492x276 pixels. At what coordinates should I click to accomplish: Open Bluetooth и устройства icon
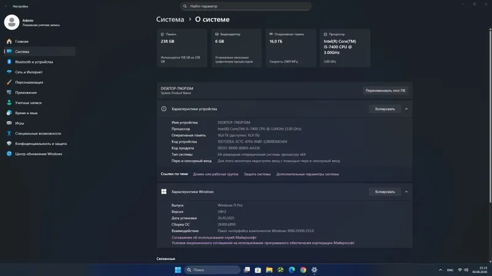point(9,62)
